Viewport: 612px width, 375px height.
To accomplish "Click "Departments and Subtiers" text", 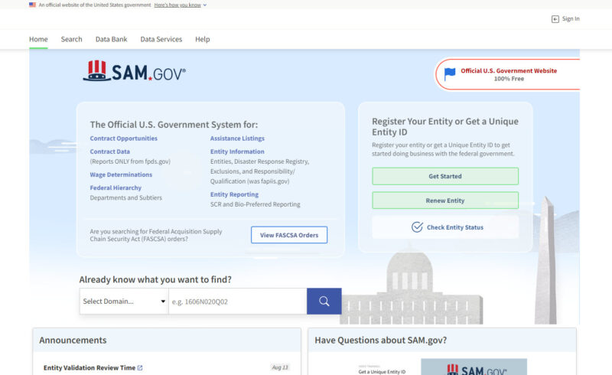I will [126, 197].
